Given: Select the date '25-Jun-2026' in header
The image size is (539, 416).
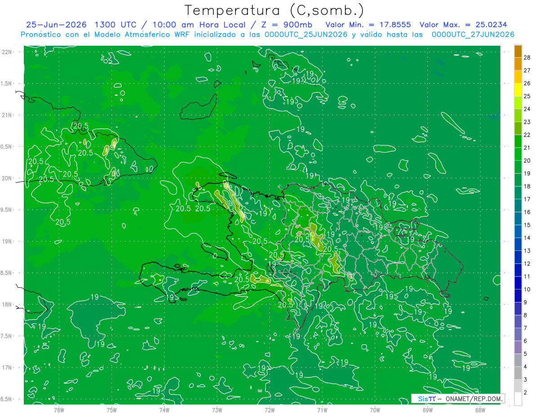Looking at the screenshot, I should pyautogui.click(x=57, y=25).
